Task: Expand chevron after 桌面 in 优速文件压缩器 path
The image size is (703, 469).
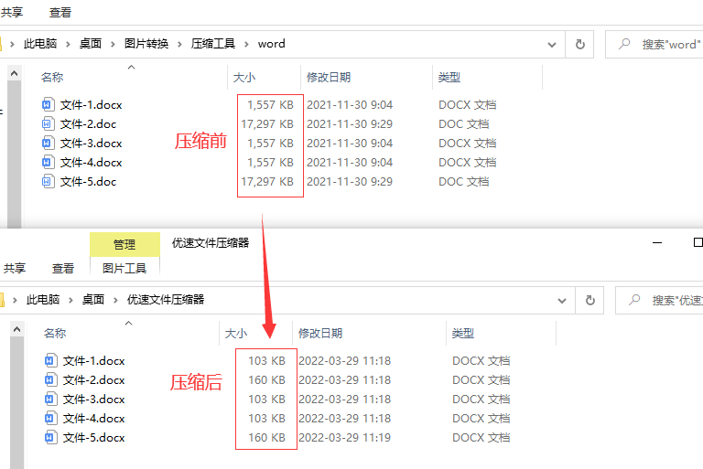Action: point(115,300)
